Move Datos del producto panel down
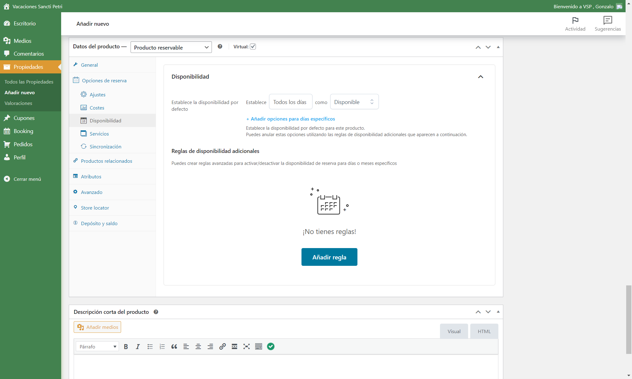632x379 pixels. click(488, 47)
